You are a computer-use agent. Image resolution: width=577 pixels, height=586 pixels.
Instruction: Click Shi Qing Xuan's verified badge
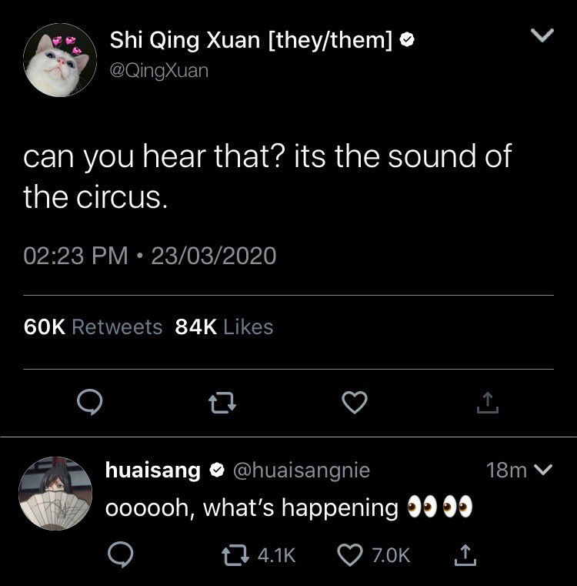point(407,39)
